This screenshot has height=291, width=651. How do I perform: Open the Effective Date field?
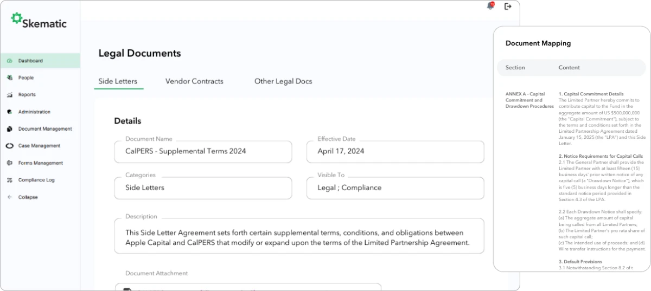tap(395, 152)
